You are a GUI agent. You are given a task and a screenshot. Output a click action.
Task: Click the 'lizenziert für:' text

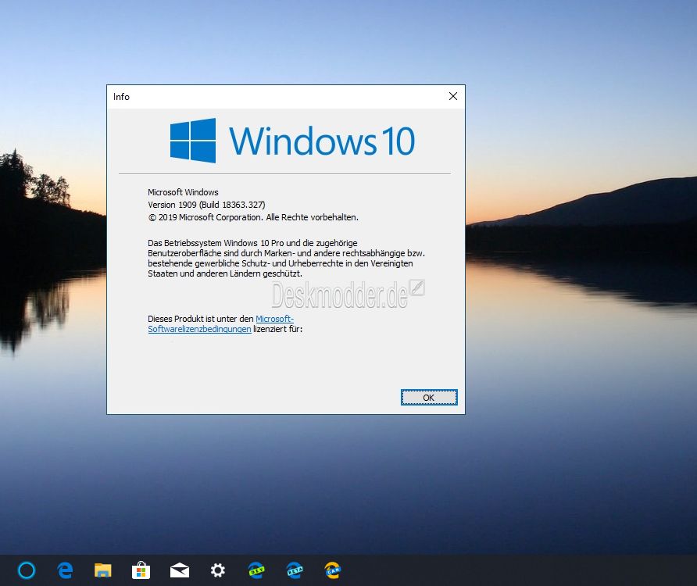pyautogui.click(x=278, y=329)
